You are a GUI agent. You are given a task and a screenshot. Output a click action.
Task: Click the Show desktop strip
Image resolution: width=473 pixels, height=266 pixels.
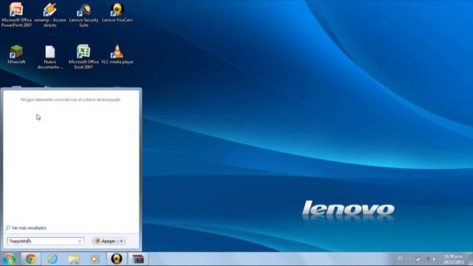[470, 259]
